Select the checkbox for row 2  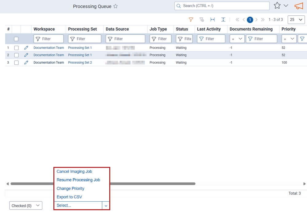pyautogui.click(x=17, y=55)
